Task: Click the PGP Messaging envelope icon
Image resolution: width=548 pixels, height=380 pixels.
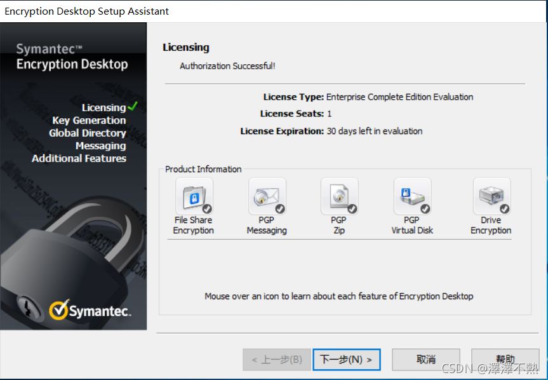Action: pyautogui.click(x=267, y=196)
